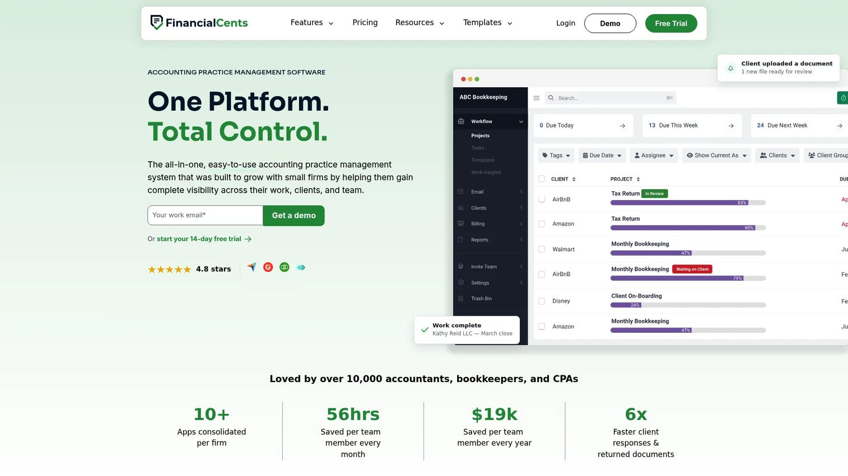Open the Due Date filter dropdown
The image size is (848, 476).
click(x=602, y=155)
